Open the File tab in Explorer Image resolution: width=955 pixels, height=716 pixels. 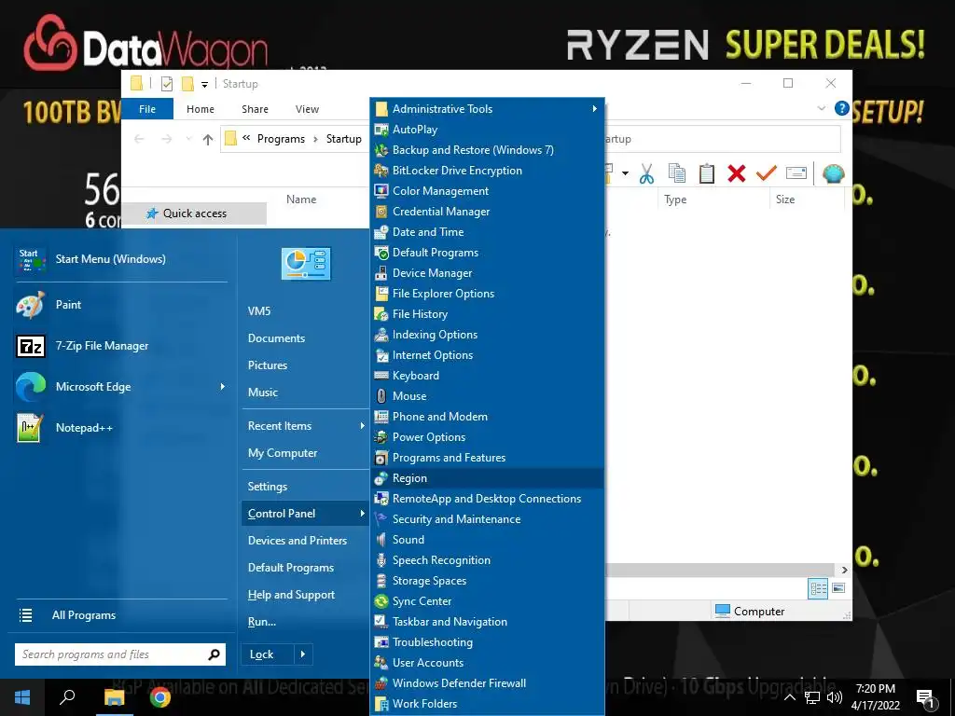[x=147, y=109]
